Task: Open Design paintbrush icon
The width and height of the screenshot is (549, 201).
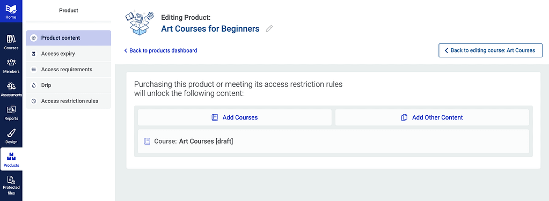Action: 11,133
